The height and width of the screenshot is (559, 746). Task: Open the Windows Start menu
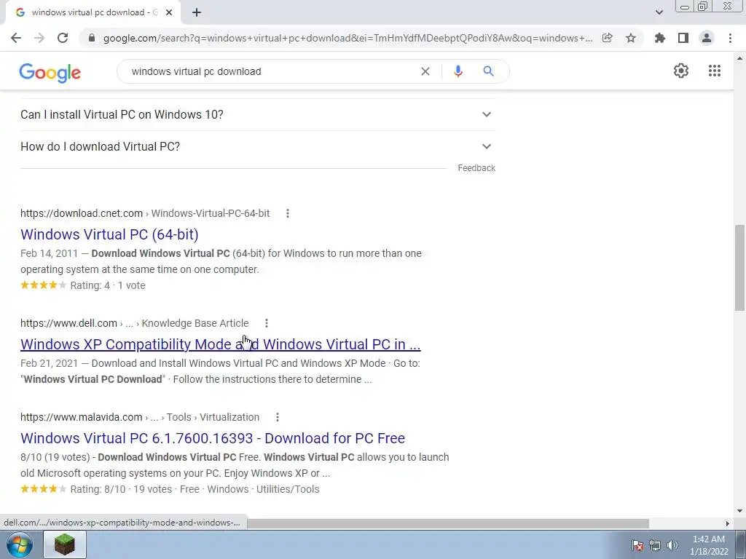(20, 544)
